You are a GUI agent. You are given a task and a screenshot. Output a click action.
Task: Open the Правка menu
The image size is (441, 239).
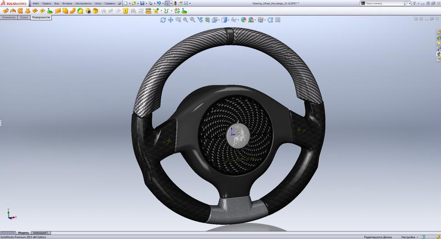46,3
